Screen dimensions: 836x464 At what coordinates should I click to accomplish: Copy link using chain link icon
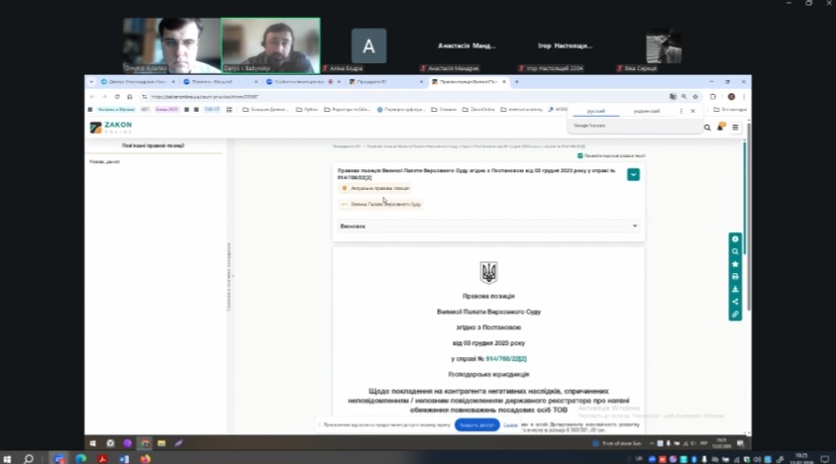point(735,315)
